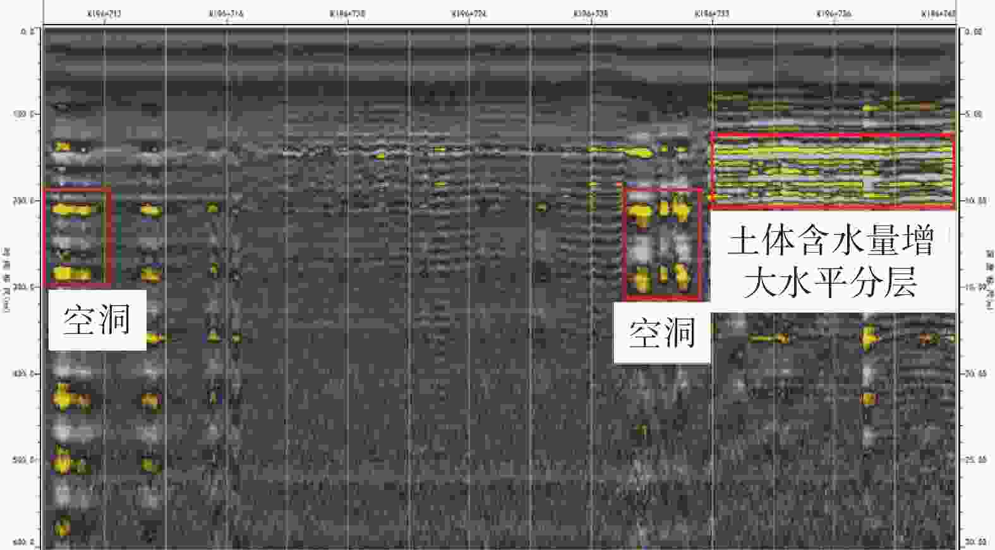Click the 400.0 tick on left axis
The image size is (995, 550).
25,374
